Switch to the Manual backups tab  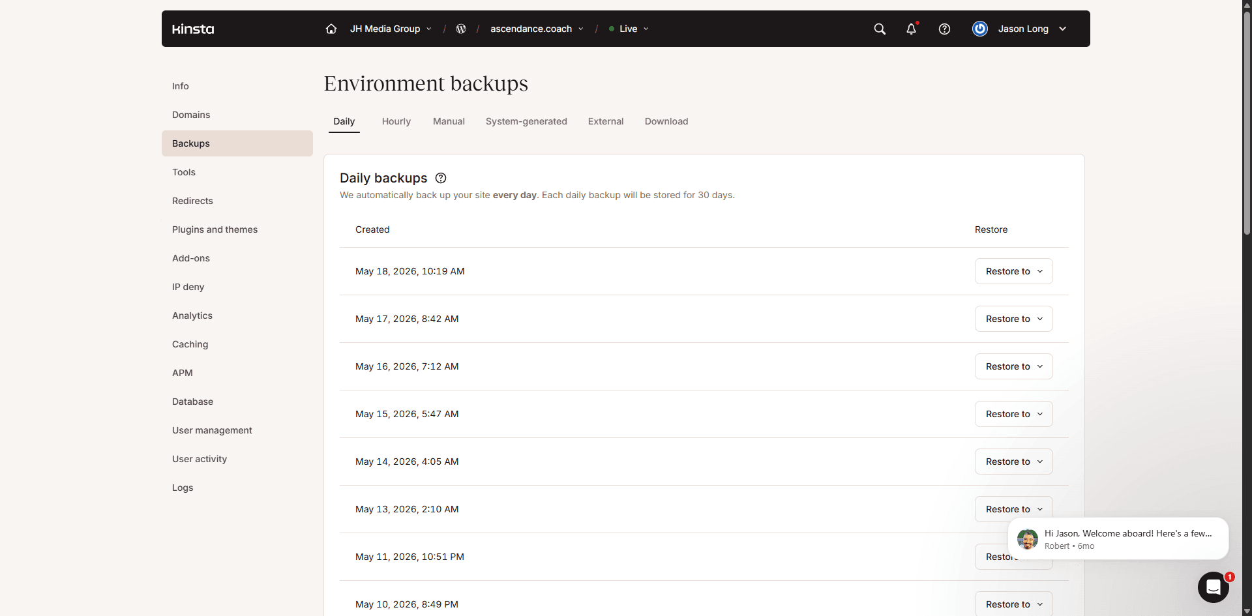(x=449, y=121)
